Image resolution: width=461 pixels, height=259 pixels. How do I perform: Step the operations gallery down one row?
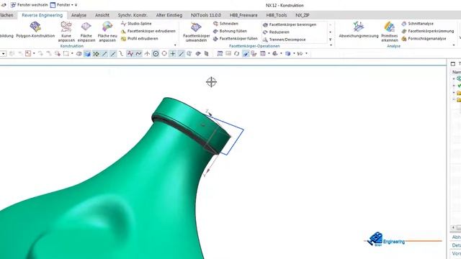[330, 32]
